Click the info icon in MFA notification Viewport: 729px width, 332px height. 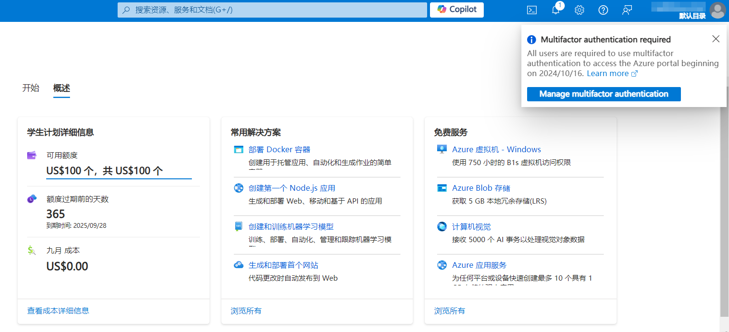pos(532,39)
